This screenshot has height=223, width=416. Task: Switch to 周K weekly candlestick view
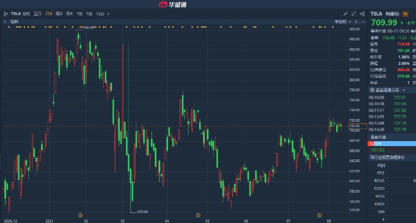(x=59, y=14)
